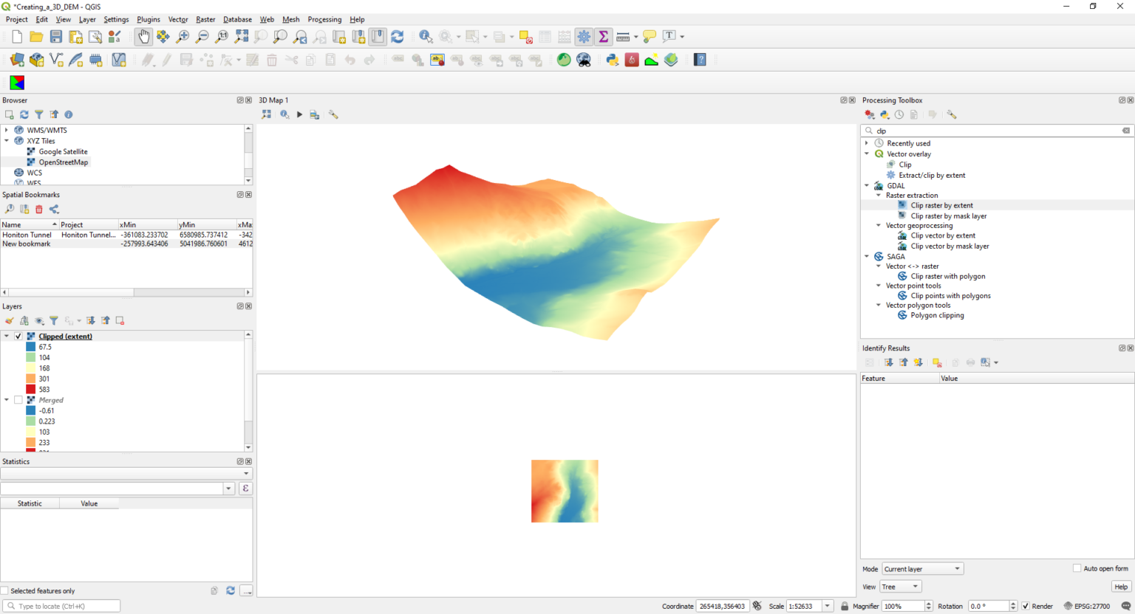Uncheck the Clipped (extent) layer visibility
The height and width of the screenshot is (614, 1135).
pos(18,337)
